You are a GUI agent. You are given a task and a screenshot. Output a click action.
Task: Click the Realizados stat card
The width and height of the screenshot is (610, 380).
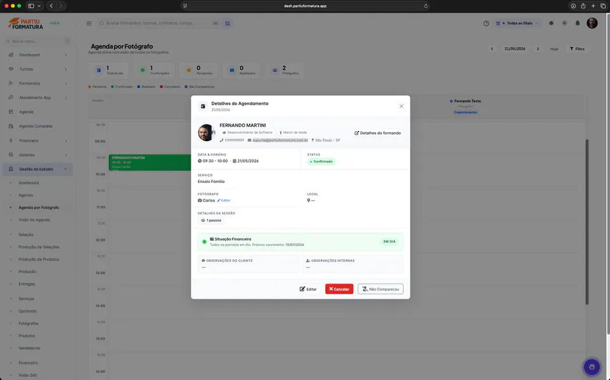(x=243, y=71)
